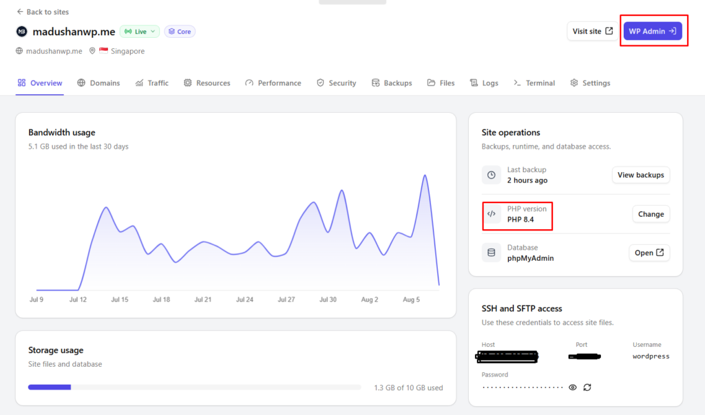The width and height of the screenshot is (705, 415).
Task: Click the database icon next to phpMyAdmin
Action: tap(492, 253)
